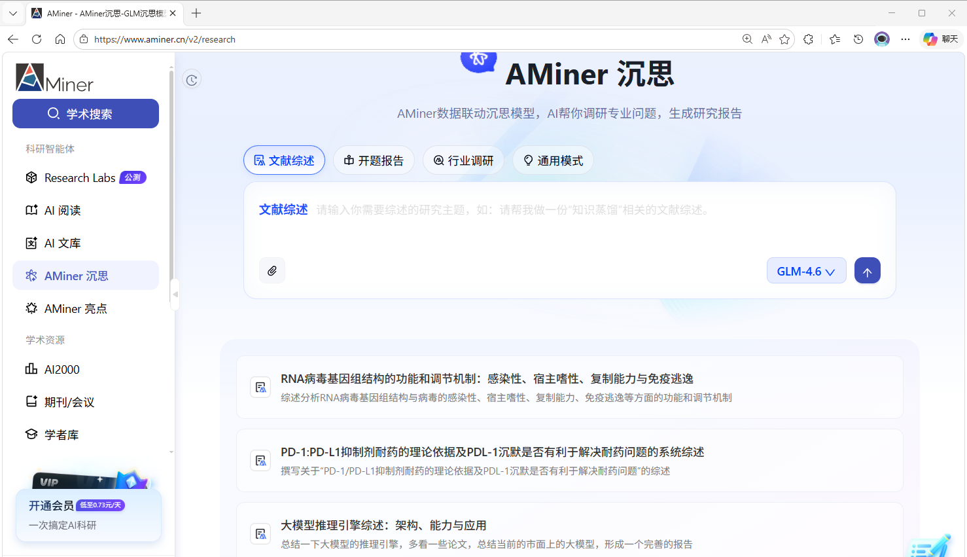
Task: Click the address bar URL
Action: click(165, 39)
